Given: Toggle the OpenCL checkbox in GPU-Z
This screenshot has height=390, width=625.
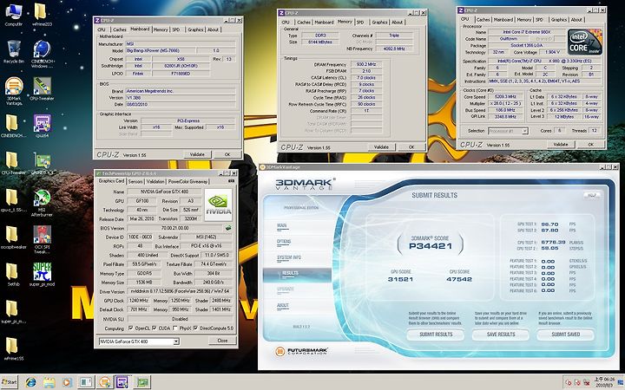Looking at the screenshot, I should click(131, 328).
